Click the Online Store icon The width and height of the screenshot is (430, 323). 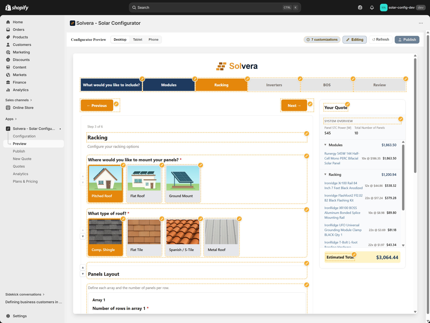point(8,108)
